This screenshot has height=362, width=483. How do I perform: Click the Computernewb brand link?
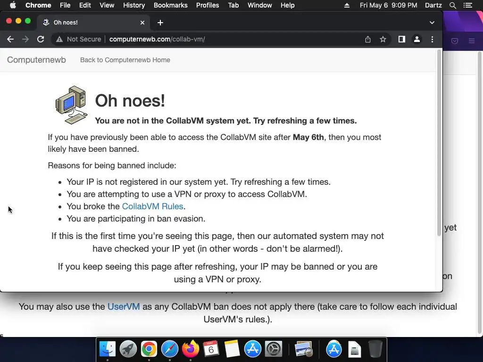click(x=36, y=60)
